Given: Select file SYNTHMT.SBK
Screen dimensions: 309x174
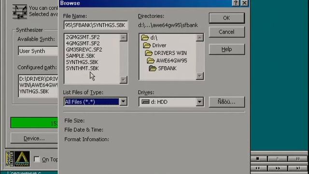Looking at the screenshot, I should click(83, 68).
